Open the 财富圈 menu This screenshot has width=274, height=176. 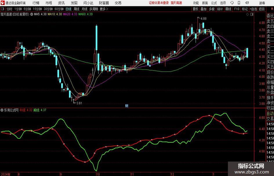[104, 3]
